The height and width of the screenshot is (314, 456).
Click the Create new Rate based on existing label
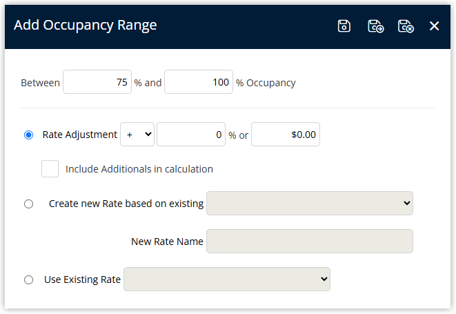click(x=126, y=204)
